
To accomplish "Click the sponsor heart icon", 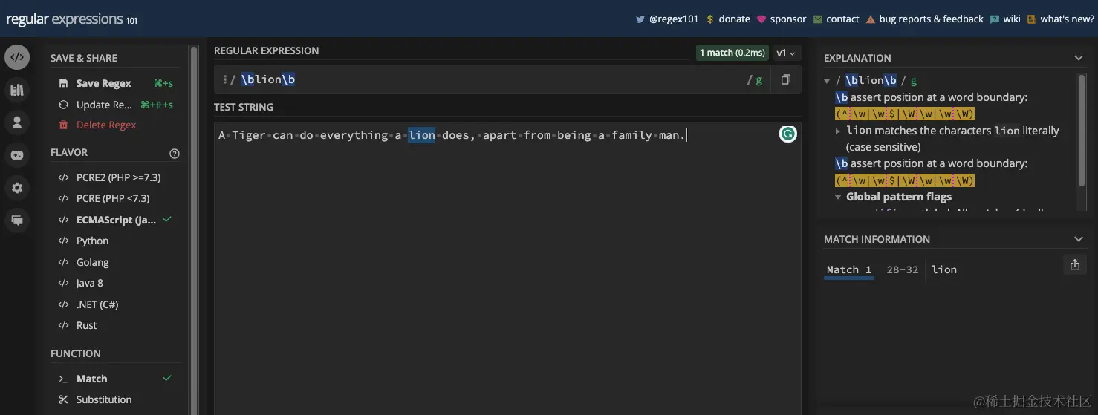I will click(761, 19).
